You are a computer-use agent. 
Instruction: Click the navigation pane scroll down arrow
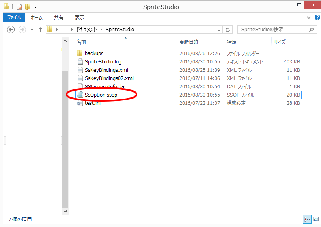(x=65, y=212)
